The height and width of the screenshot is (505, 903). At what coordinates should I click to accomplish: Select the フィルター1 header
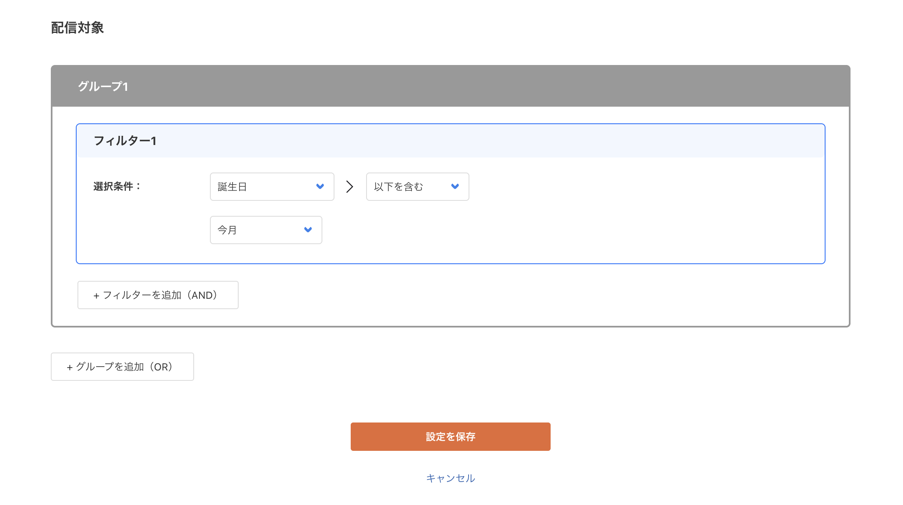coord(125,141)
